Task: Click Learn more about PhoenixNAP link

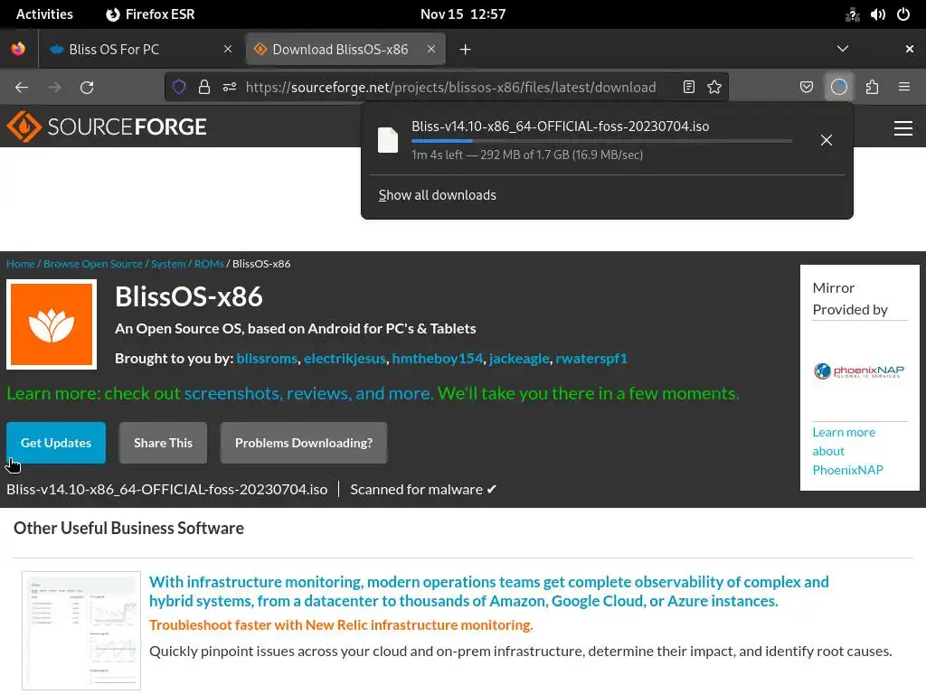Action: pos(847,451)
